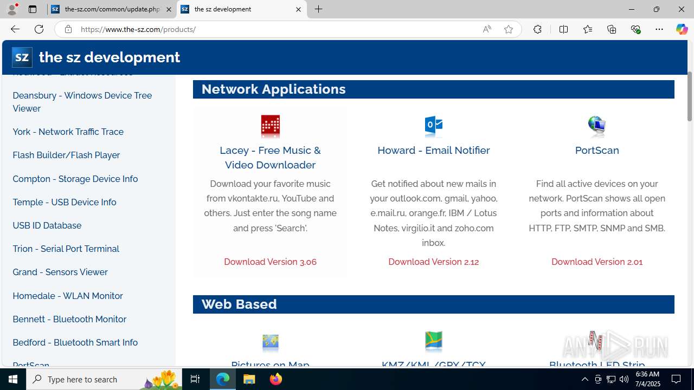Open Homedale WLAN Monitor link
Image resolution: width=694 pixels, height=390 pixels.
(67, 296)
